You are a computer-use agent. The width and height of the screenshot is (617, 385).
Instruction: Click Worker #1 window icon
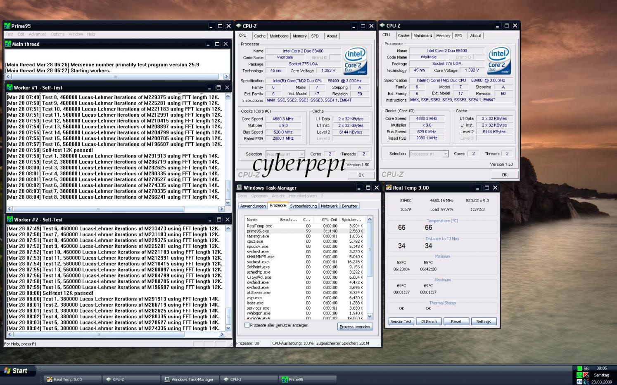click(x=9, y=87)
